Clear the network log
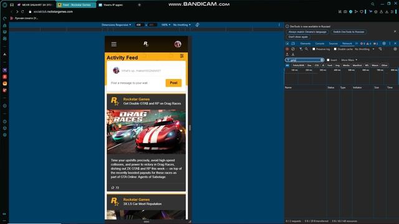399x224 pixels. point(293,49)
